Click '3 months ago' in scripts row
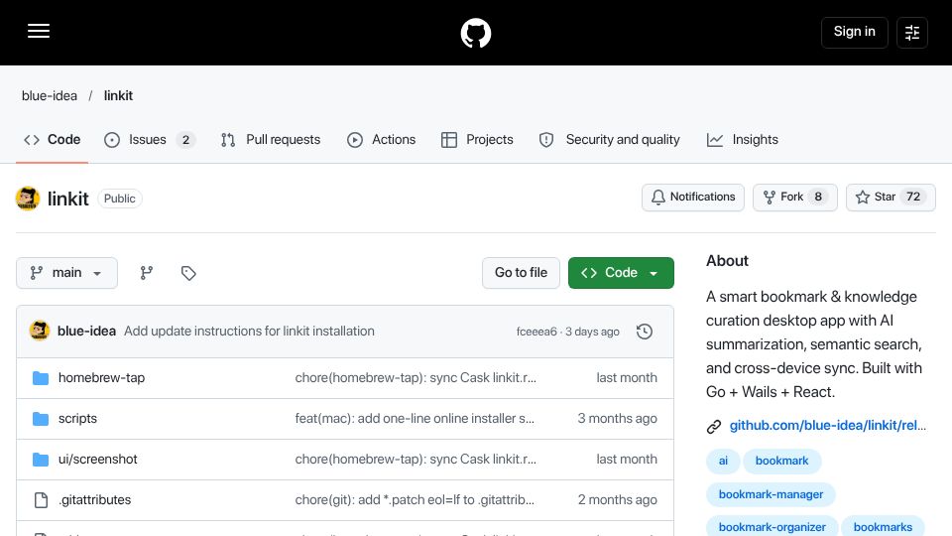 617,419
